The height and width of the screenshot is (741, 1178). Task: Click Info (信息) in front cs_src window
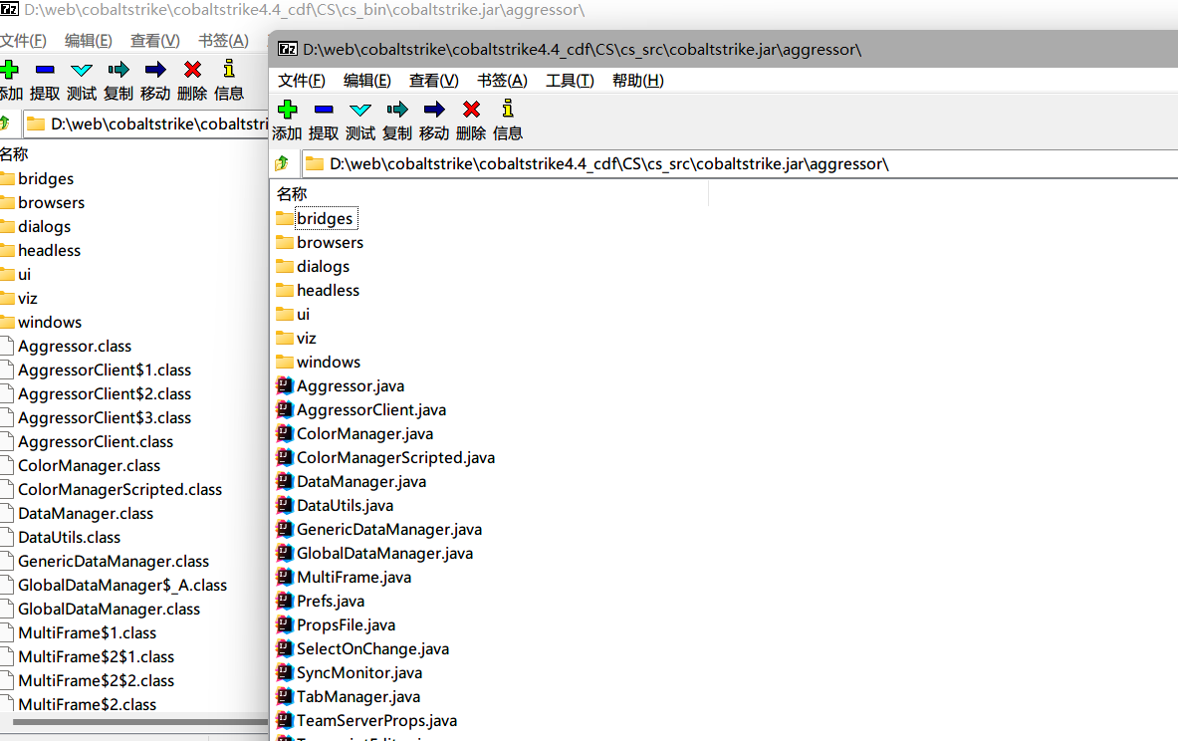[508, 121]
